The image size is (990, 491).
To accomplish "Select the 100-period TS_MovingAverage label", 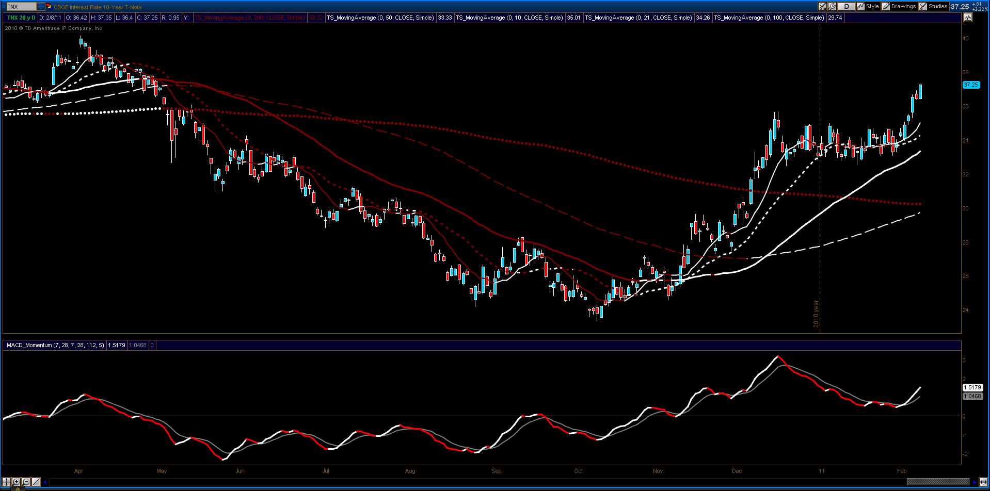I will [x=769, y=18].
